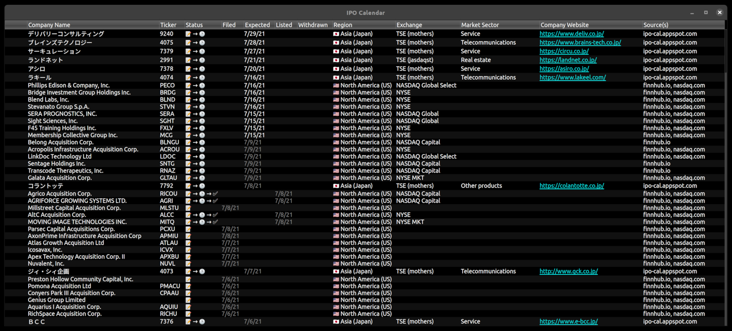Click filed status icon for NUVL row
Screen dimensions: 732x331
click(188, 263)
